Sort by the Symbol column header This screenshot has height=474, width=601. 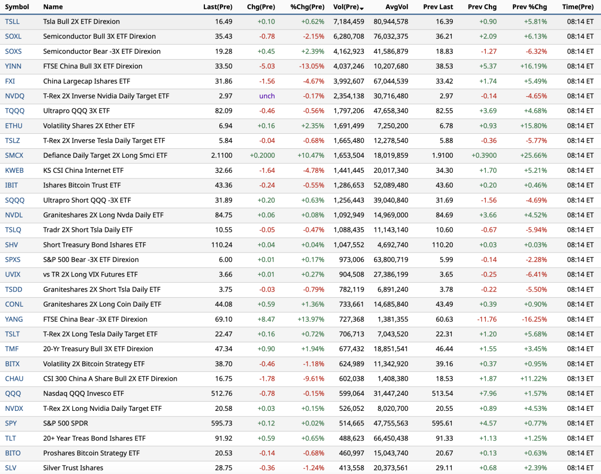click(17, 7)
